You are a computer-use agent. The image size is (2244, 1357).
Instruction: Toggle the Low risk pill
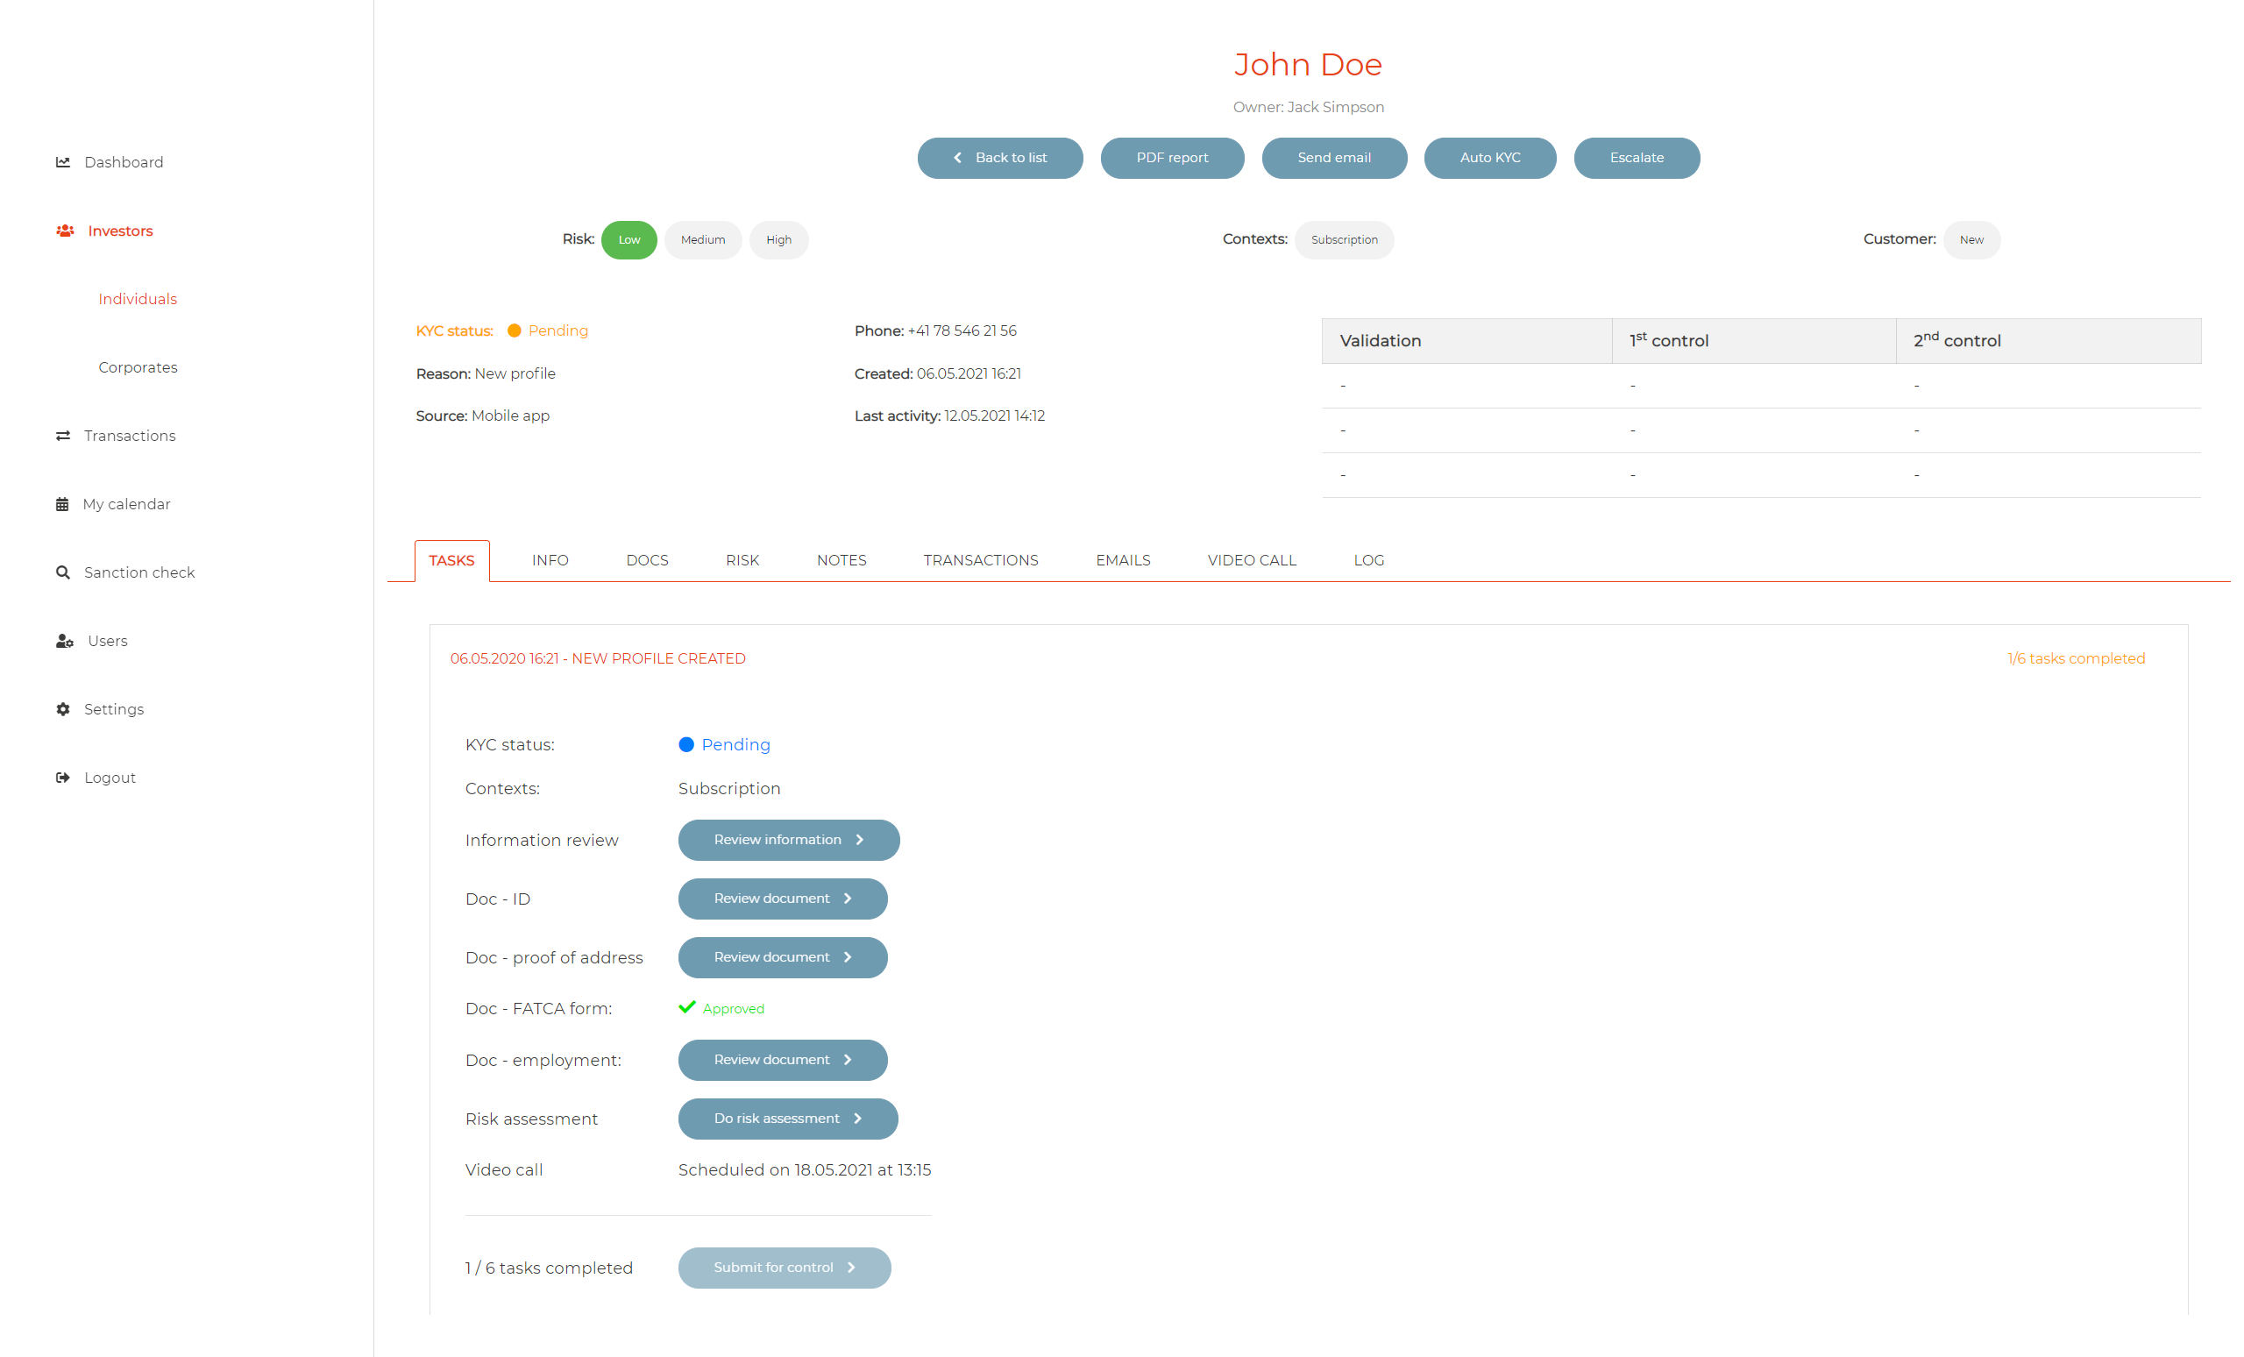628,239
